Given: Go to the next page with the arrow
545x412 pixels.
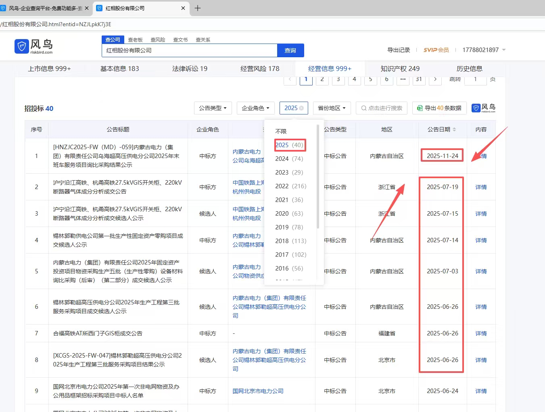Looking at the screenshot, I should pos(435,79).
